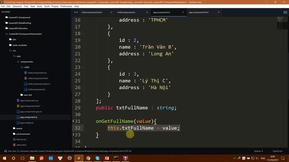
Task: Open the View menu
Action: tap(33, 6)
